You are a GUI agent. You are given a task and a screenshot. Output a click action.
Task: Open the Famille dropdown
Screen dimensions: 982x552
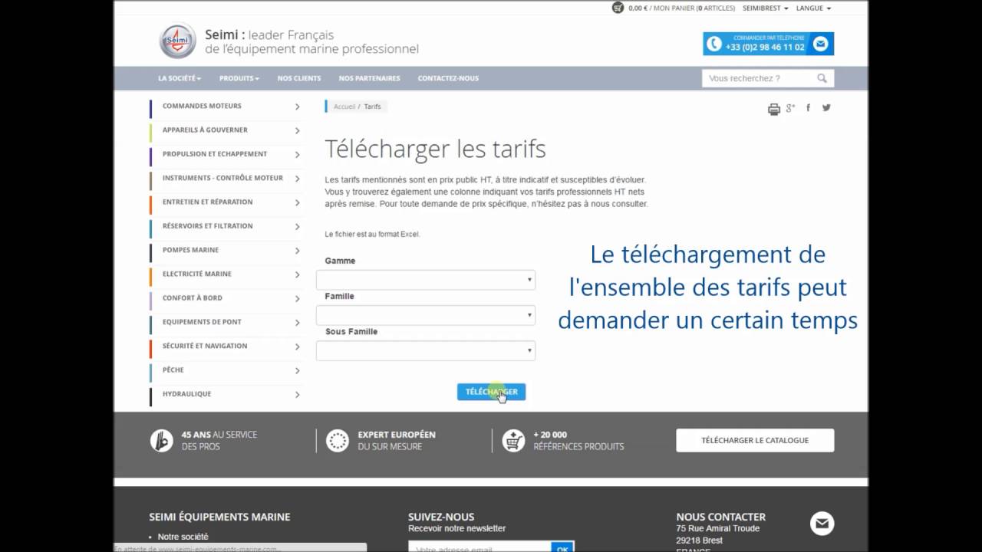(426, 315)
